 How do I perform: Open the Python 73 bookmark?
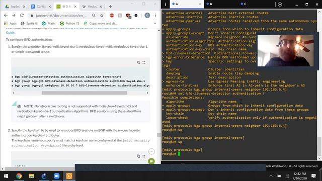click(x=69, y=24)
